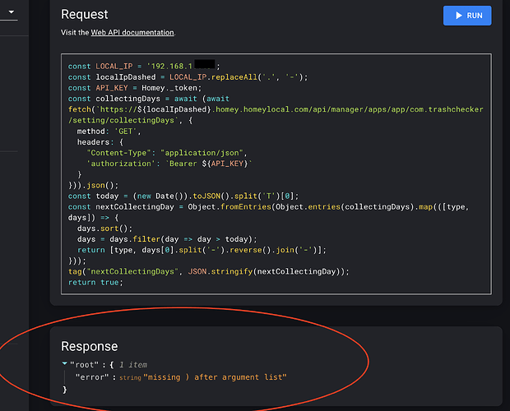Click the line "const API_KEY = Homey._token;"

pyautogui.click(x=135, y=88)
